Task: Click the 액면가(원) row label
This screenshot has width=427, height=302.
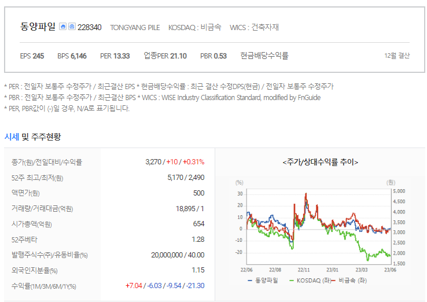Action: click(x=25, y=193)
